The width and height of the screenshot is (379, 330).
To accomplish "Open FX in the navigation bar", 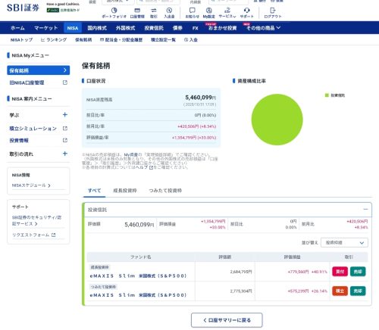I will [x=195, y=28].
